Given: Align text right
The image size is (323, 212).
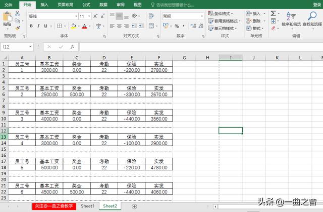Looking at the screenshot, I should click(126, 26).
